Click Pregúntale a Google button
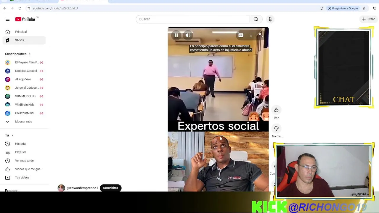Viewport: 379px width, 213px height. tap(343, 8)
